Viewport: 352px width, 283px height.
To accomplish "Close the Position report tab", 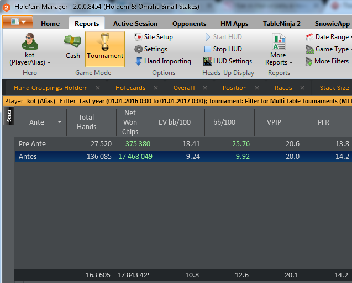I will coord(257,88).
